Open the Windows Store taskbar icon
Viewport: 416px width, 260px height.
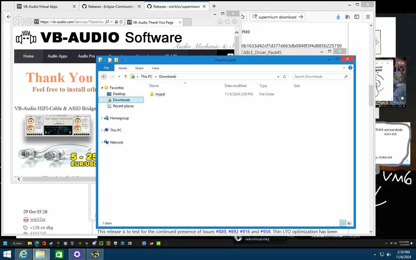pos(59,254)
